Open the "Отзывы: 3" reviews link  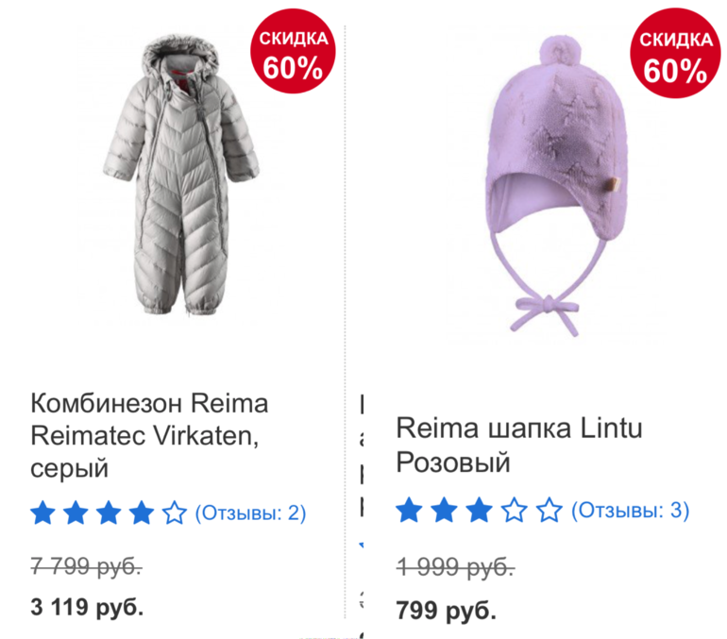pyautogui.click(x=630, y=512)
